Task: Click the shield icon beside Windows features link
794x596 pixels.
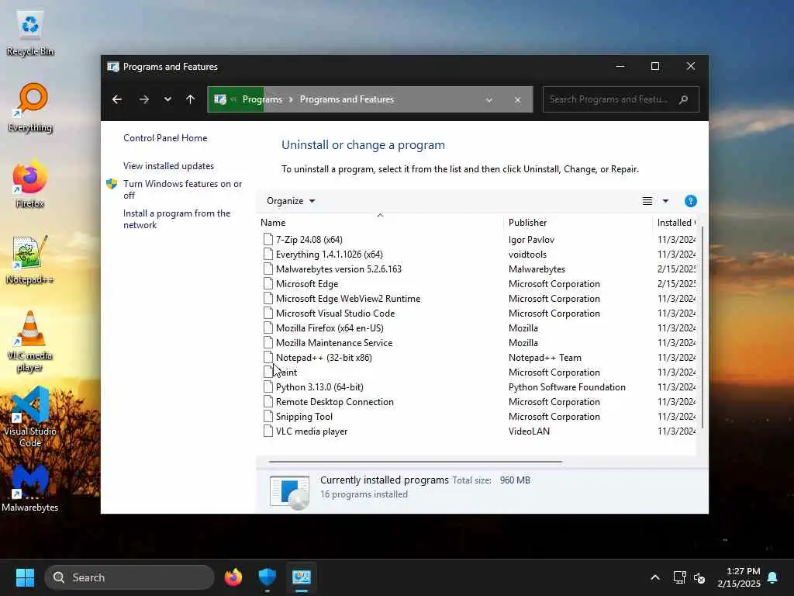Action: 112,184
